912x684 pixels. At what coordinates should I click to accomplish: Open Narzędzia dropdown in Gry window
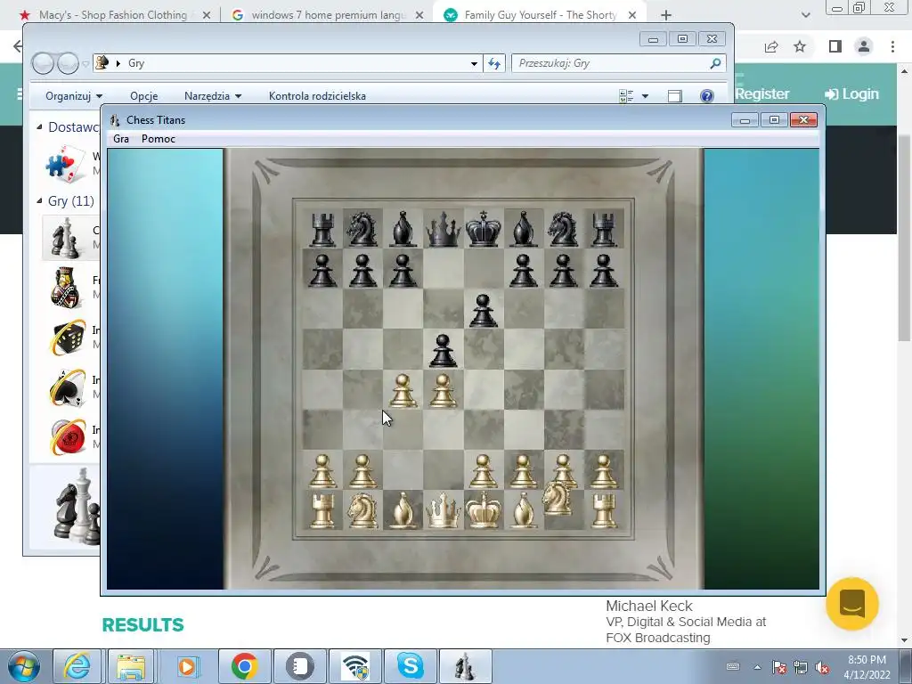click(x=212, y=96)
